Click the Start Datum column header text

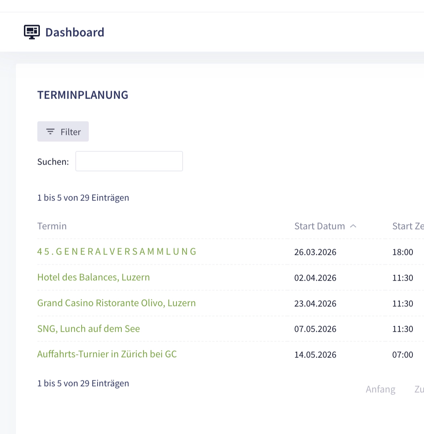pos(319,226)
